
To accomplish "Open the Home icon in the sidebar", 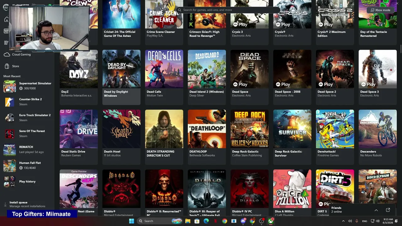I will pyautogui.click(x=6, y=19).
